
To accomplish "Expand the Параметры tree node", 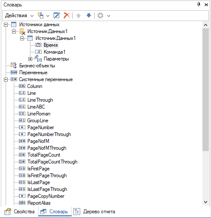I will tap(30, 59).
